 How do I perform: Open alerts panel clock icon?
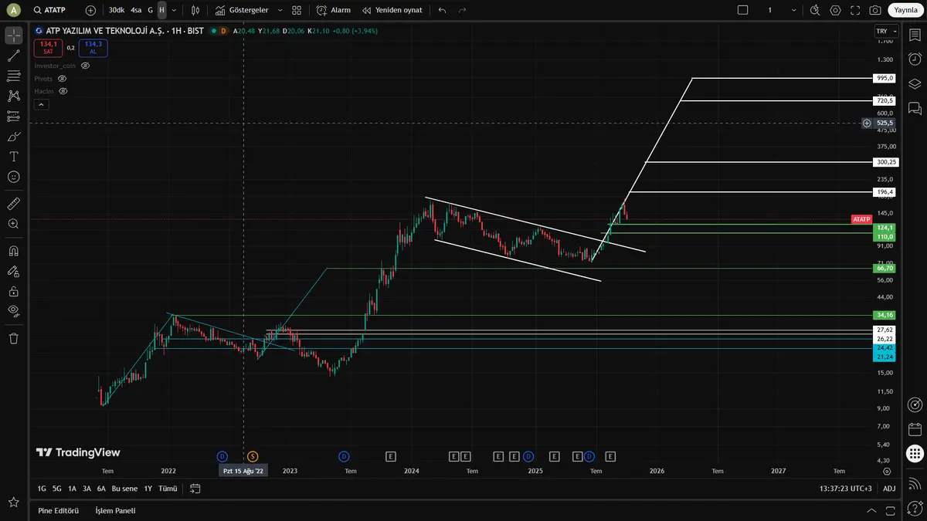(x=915, y=59)
